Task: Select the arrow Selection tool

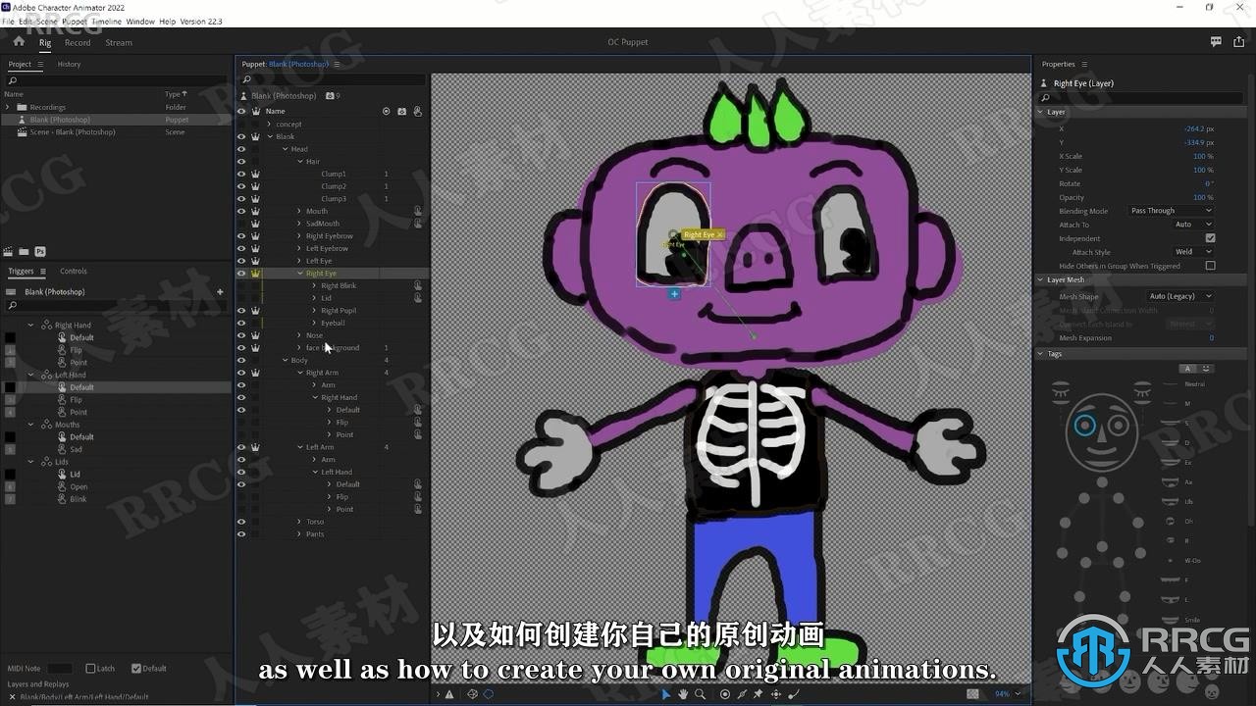Action: pyautogui.click(x=665, y=694)
